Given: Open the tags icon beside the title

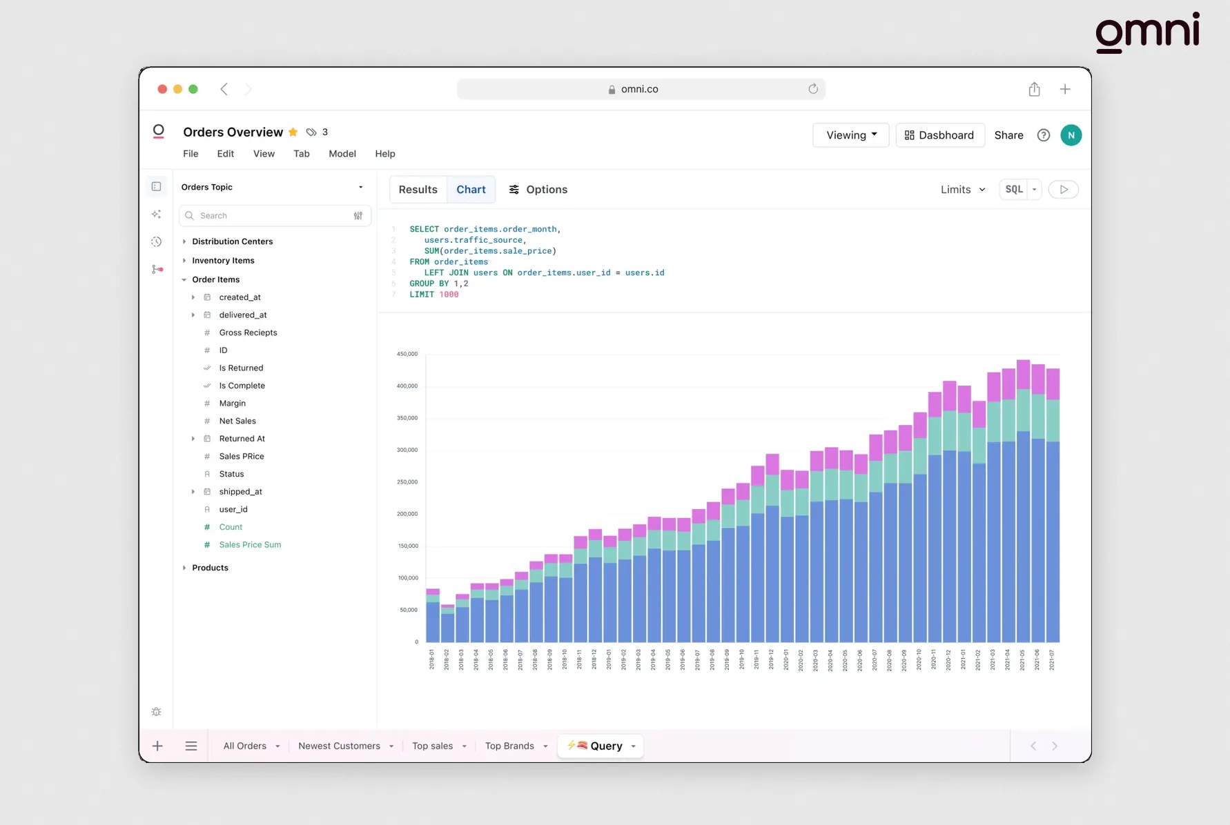Looking at the screenshot, I should click(311, 132).
